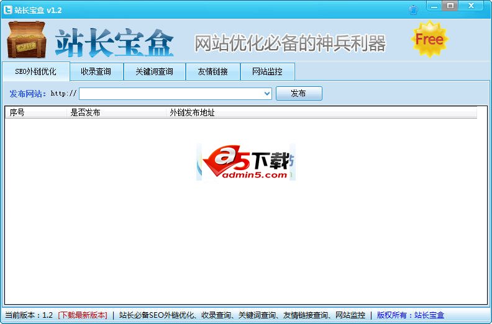Minimize the 站长宝盒 window
The width and height of the screenshot is (492, 324).
[x=434, y=6]
